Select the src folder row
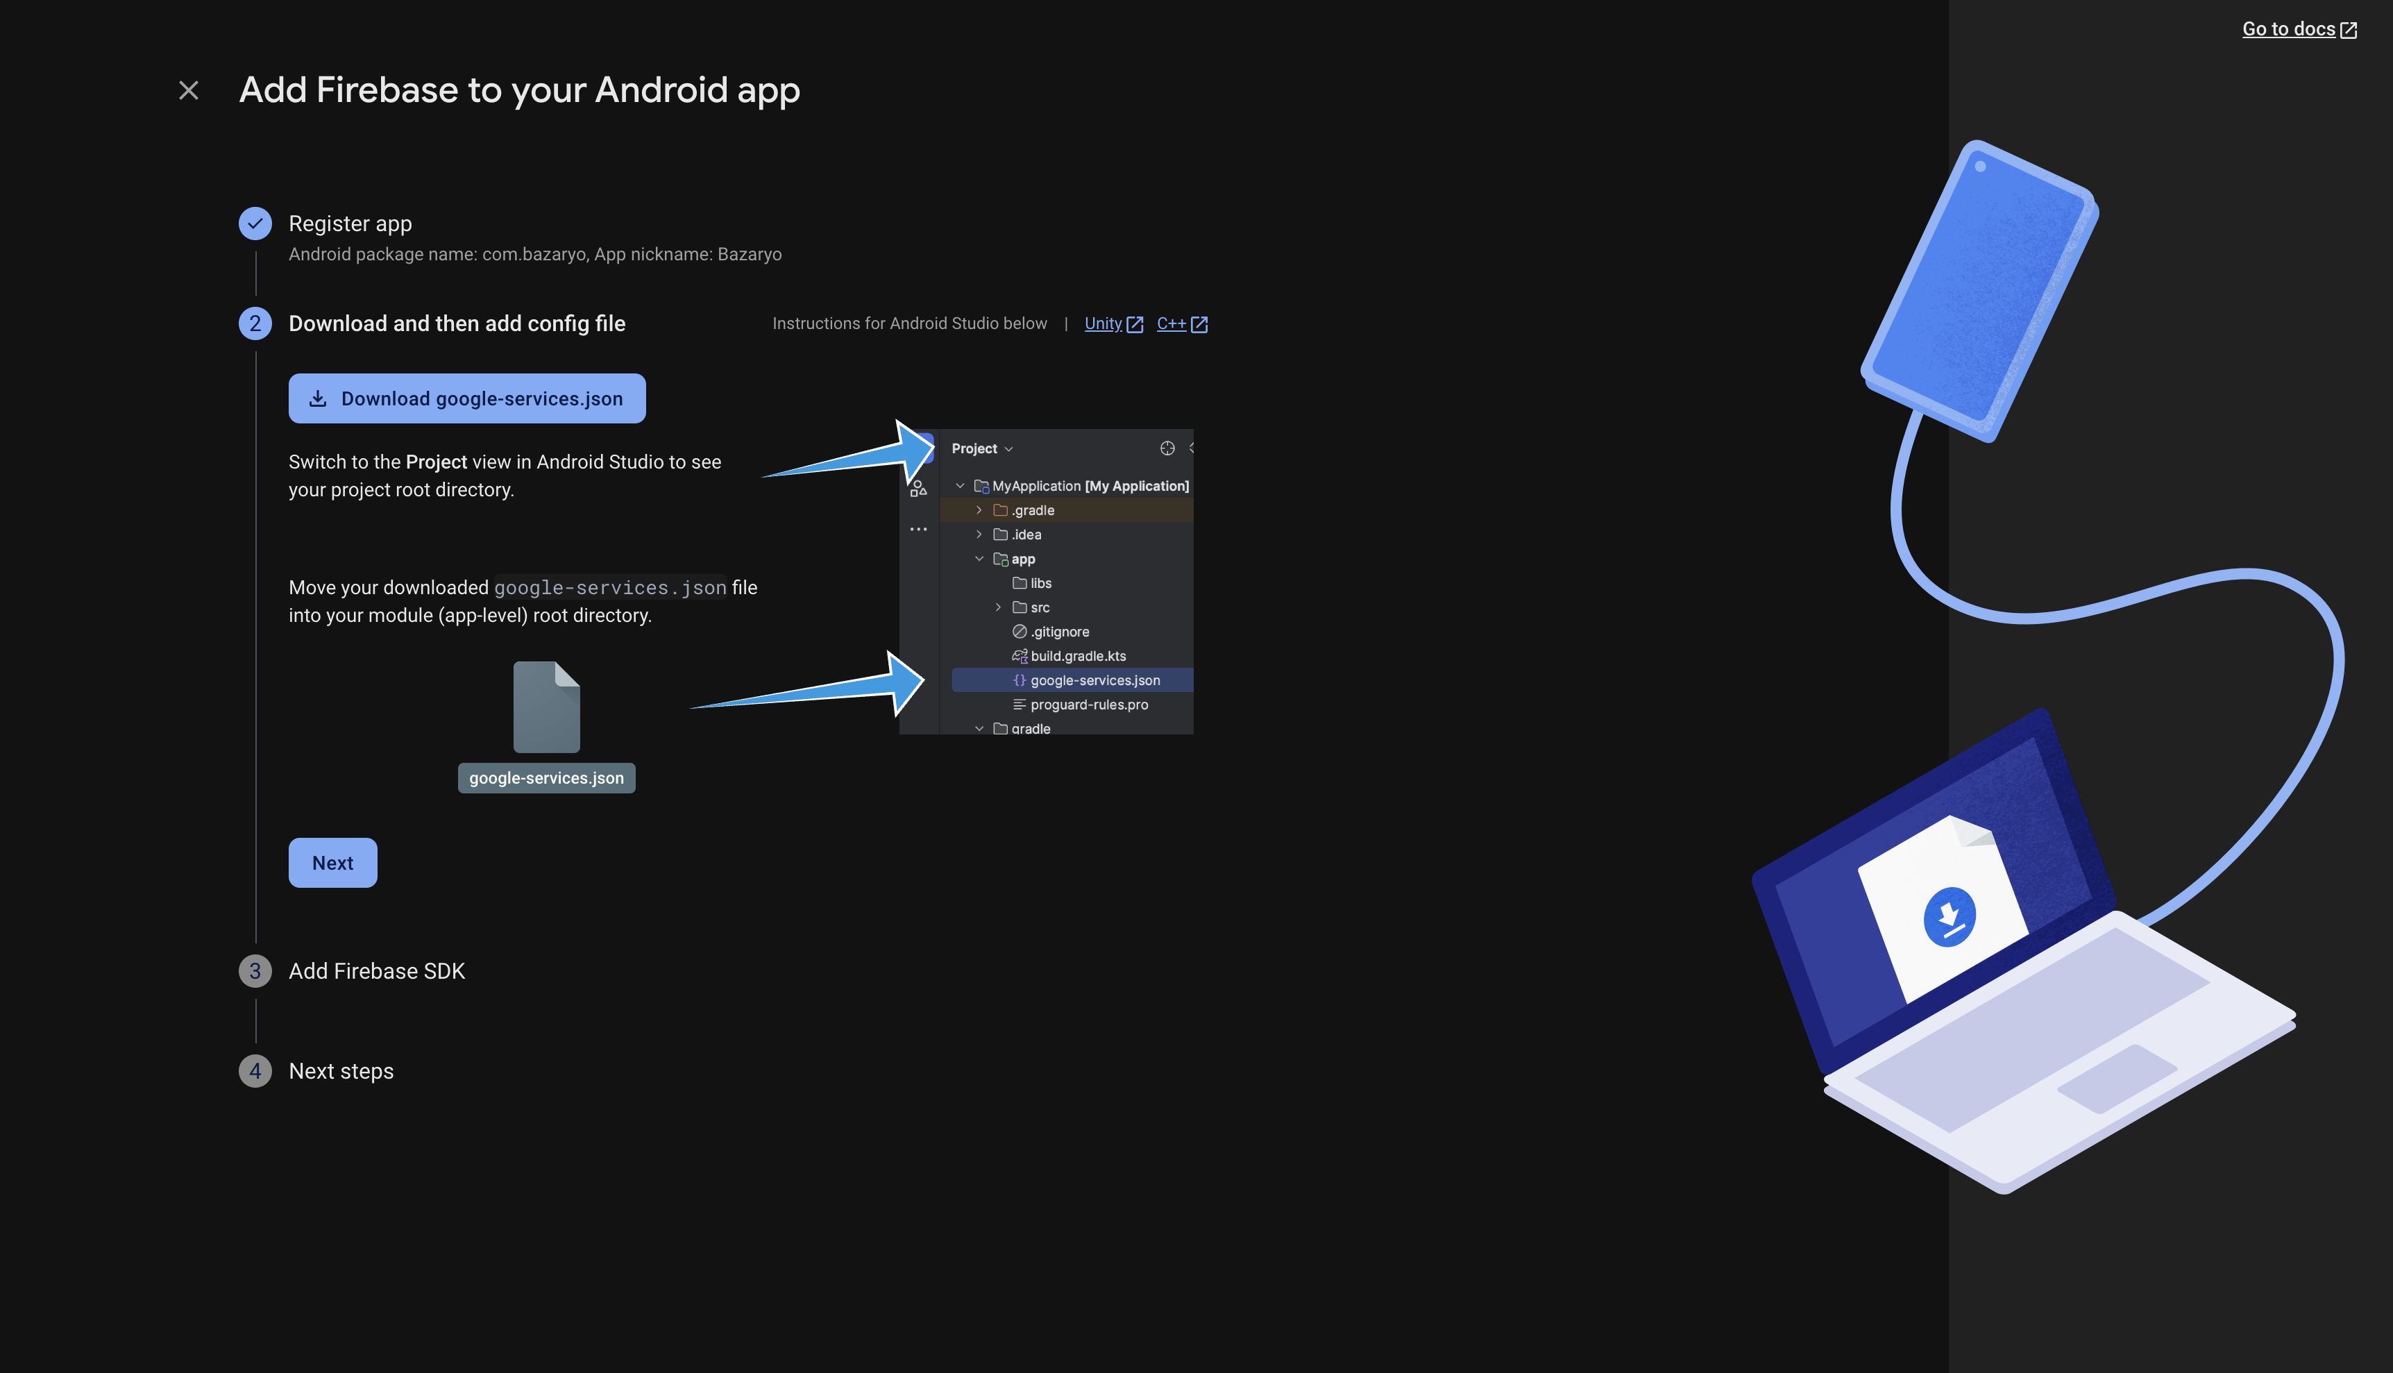 coord(1067,608)
